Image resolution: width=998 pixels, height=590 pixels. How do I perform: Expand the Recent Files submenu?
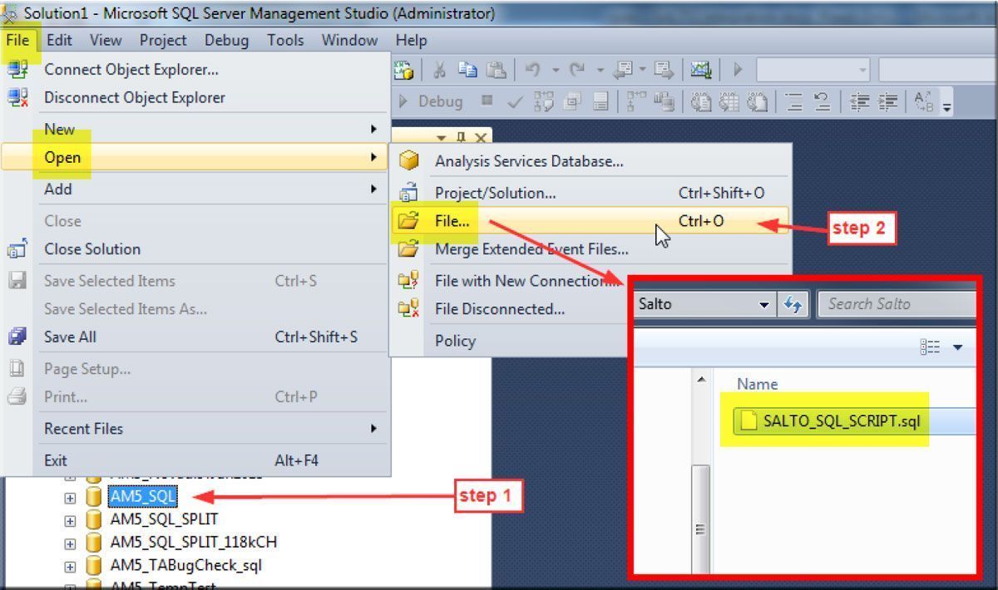tap(196, 428)
